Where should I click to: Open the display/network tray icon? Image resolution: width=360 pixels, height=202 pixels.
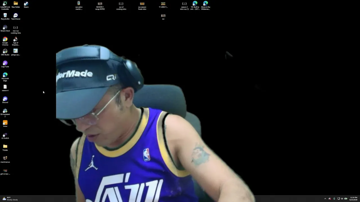[x=339, y=199]
